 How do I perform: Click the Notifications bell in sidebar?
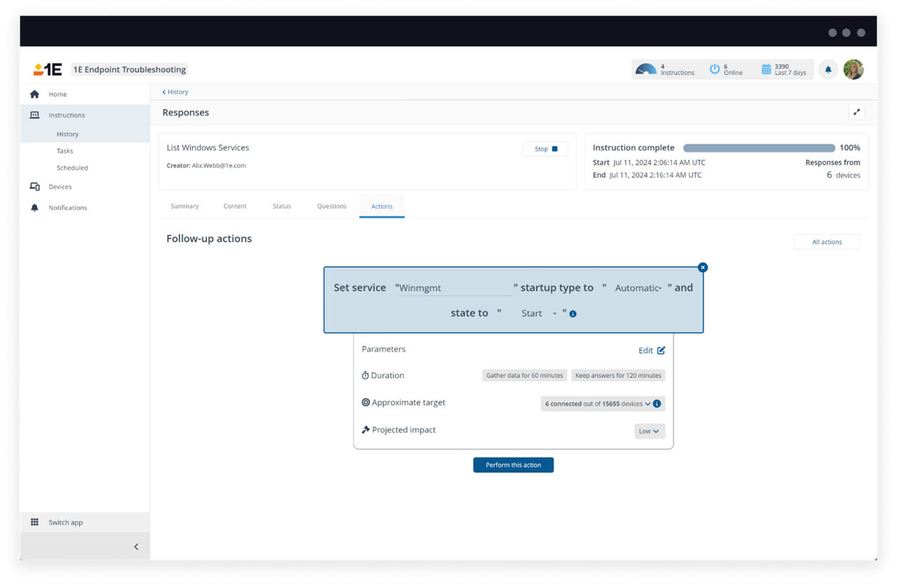coord(34,207)
